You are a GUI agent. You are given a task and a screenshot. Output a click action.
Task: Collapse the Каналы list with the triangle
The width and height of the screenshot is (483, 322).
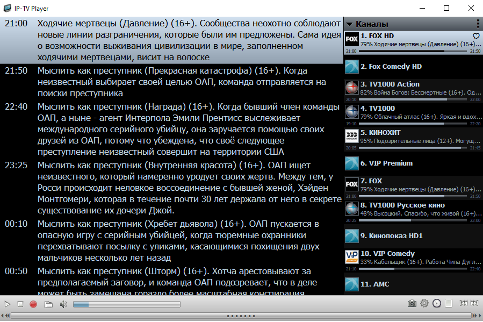[349, 24]
